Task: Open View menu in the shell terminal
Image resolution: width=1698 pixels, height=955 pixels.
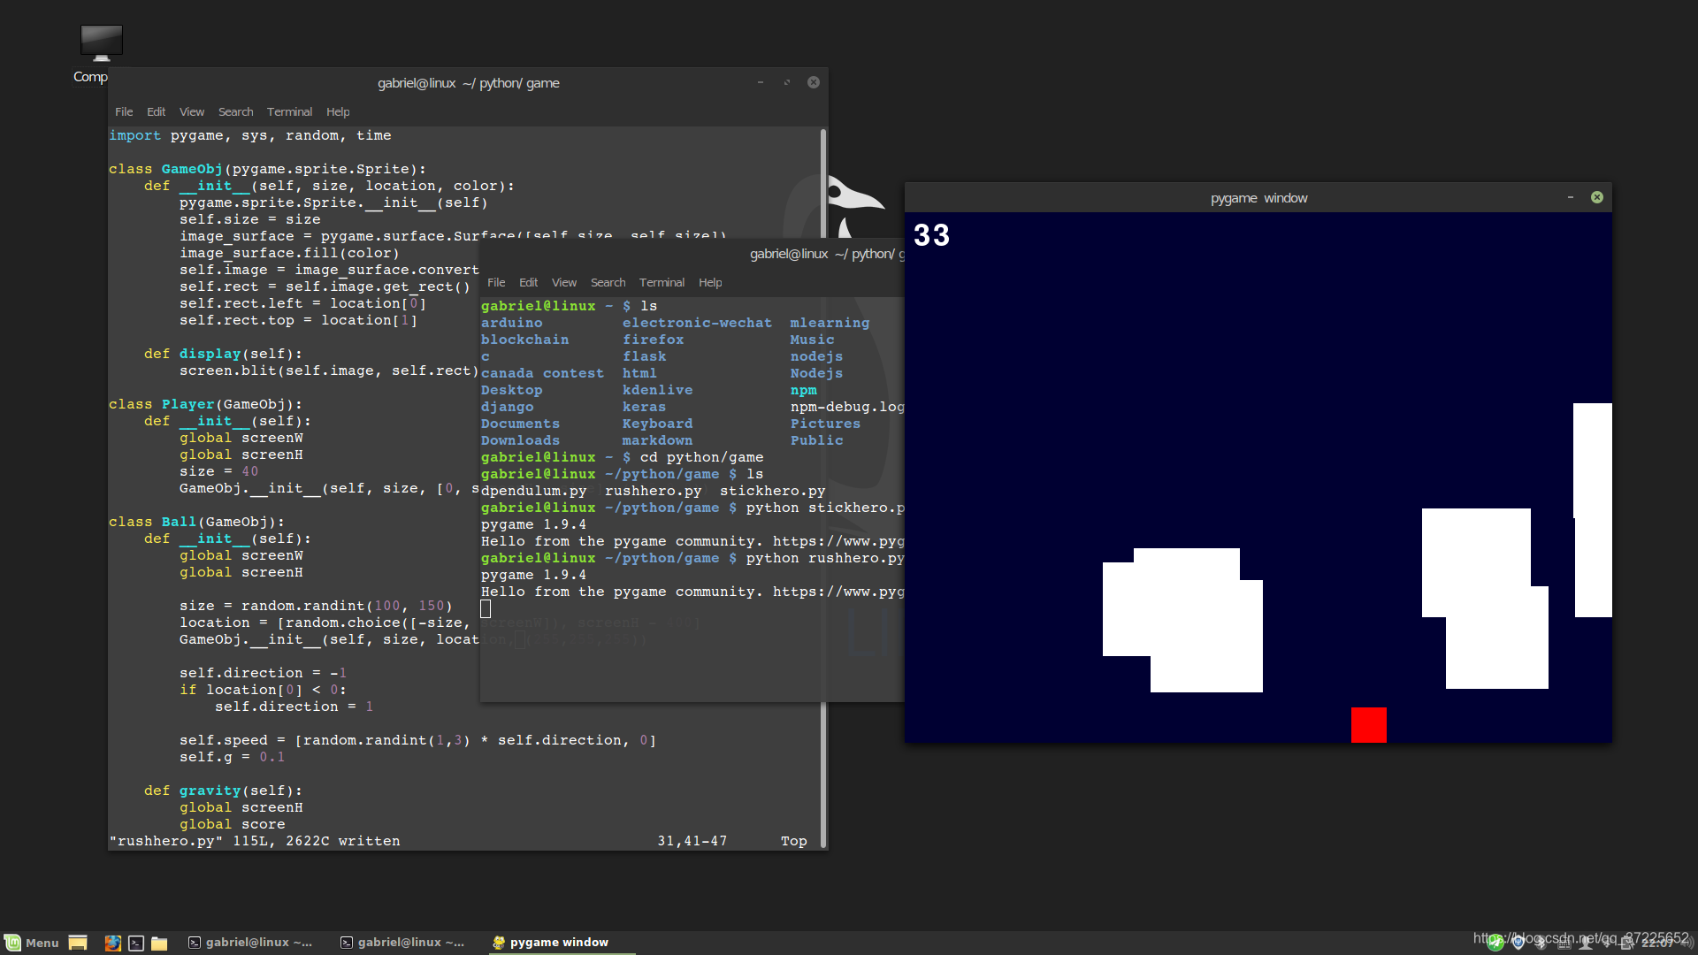Action: [x=564, y=283]
